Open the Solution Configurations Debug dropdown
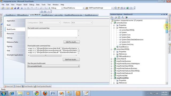The height and width of the screenshot is (96, 171). [x=62, y=8]
